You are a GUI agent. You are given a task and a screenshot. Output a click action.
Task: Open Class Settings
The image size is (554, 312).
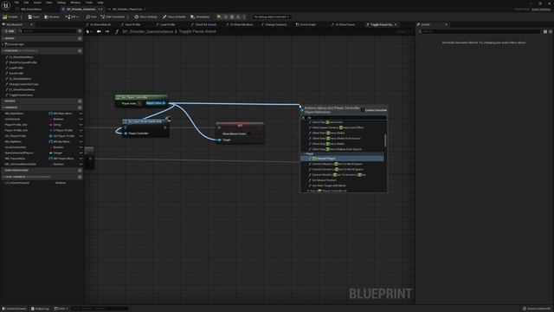145,16
